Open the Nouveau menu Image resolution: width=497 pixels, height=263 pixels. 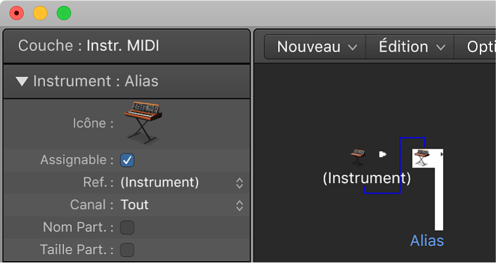(317, 47)
